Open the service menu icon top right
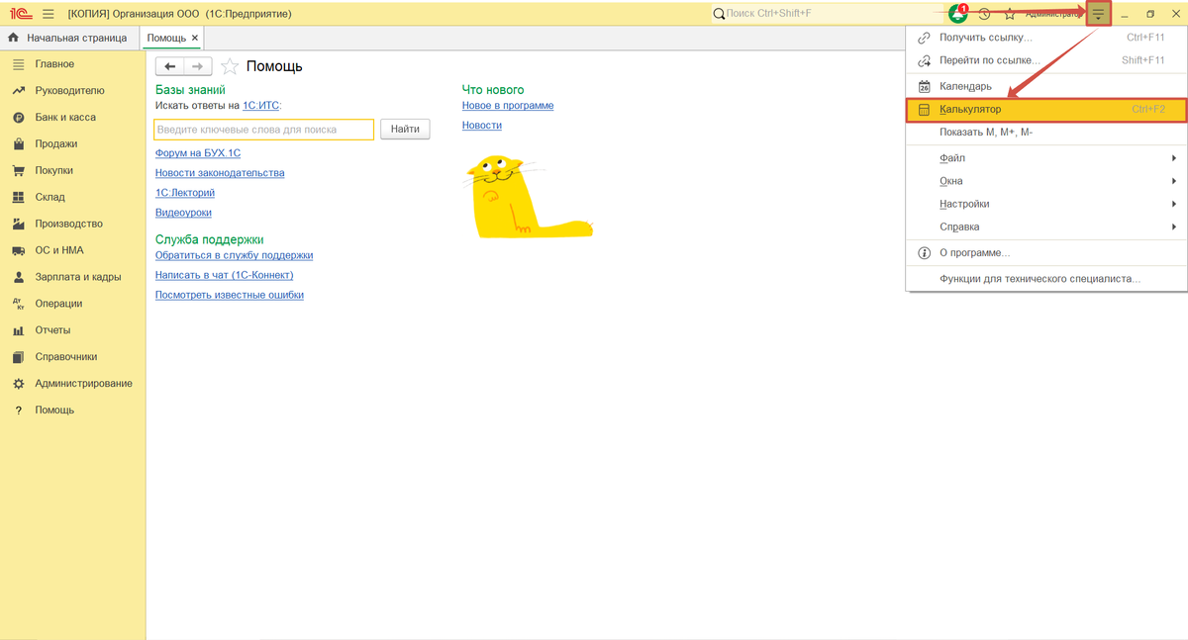 [1098, 14]
